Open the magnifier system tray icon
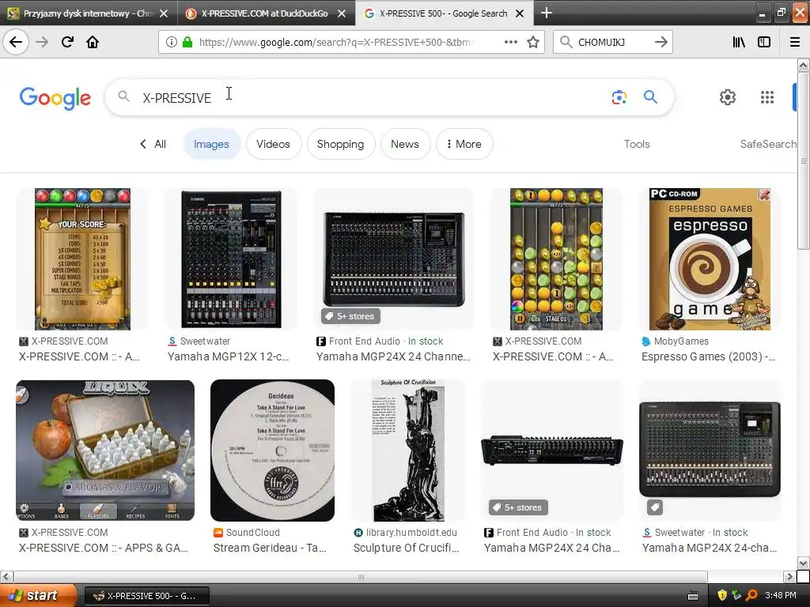 (x=751, y=595)
